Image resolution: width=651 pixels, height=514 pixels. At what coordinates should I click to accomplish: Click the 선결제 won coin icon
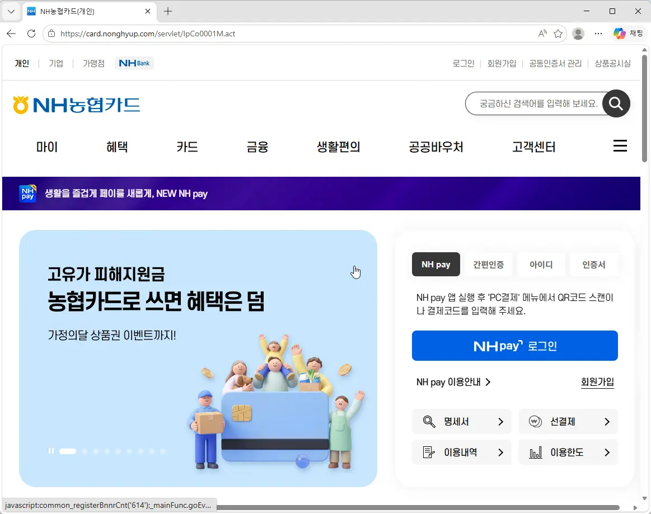coord(535,422)
